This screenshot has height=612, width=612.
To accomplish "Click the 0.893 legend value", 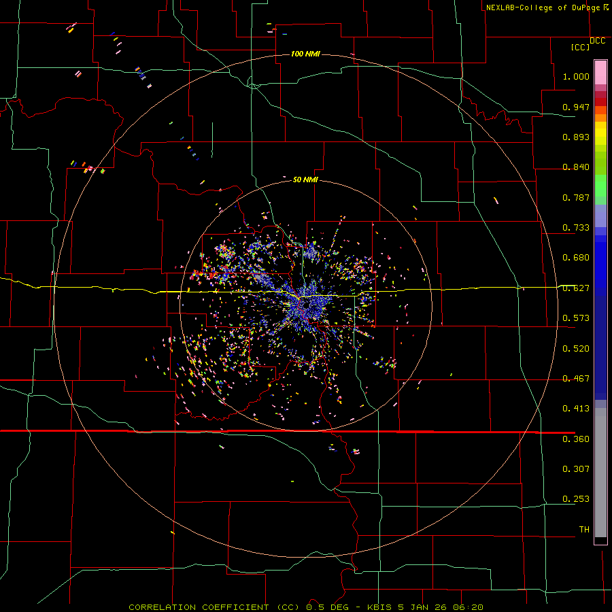I will 576,137.
